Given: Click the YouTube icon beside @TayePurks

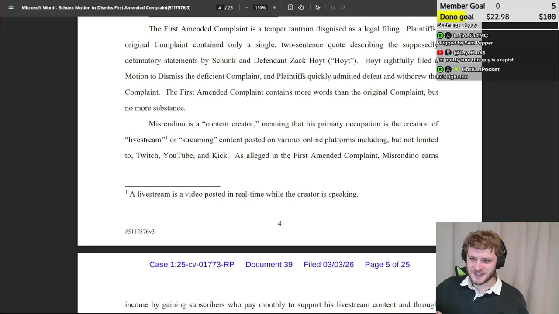Looking at the screenshot, I should pos(440,52).
